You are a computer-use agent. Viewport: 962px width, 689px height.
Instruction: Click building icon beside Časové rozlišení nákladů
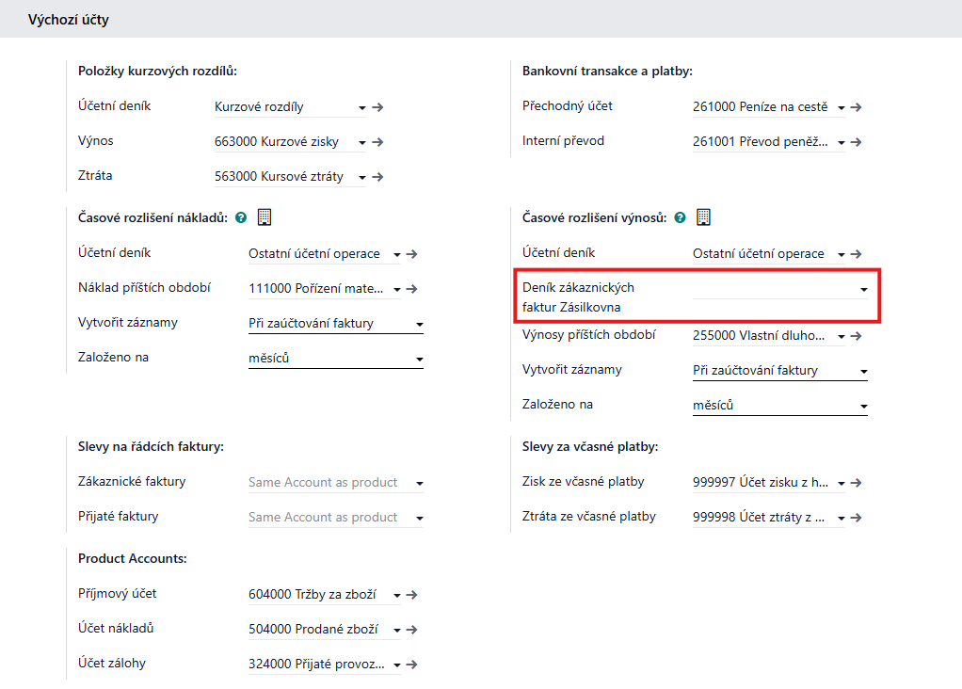coord(265,217)
